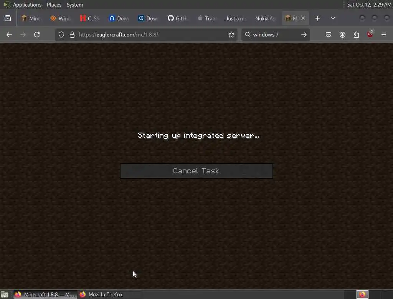Switch to the first 'Mine' tab

pyautogui.click(x=31, y=18)
